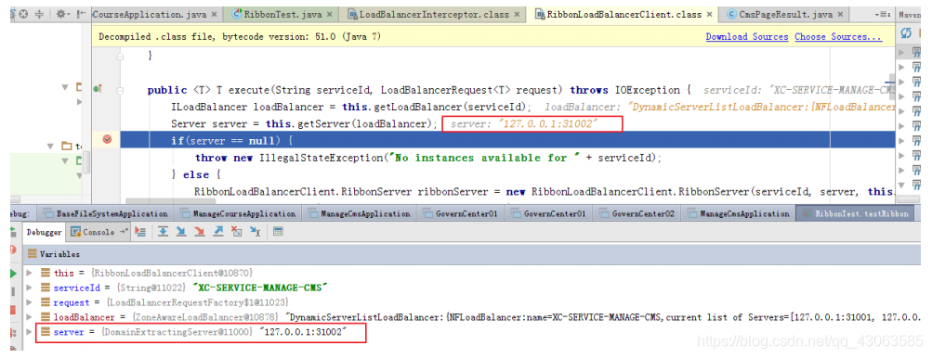The image size is (932, 358).
Task: Click the Drop Frame debugger icon
Action: (236, 232)
